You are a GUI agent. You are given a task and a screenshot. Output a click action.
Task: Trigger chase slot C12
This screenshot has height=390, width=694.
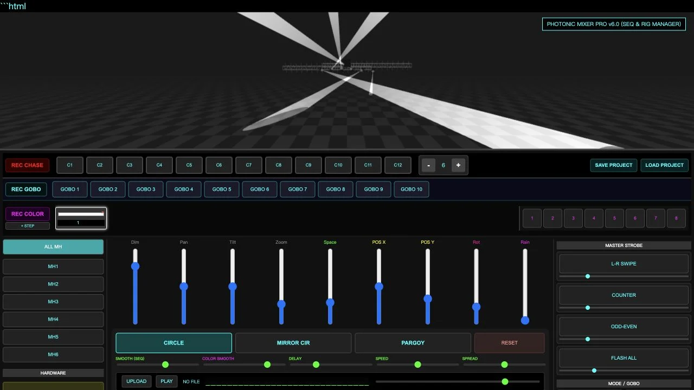point(398,165)
